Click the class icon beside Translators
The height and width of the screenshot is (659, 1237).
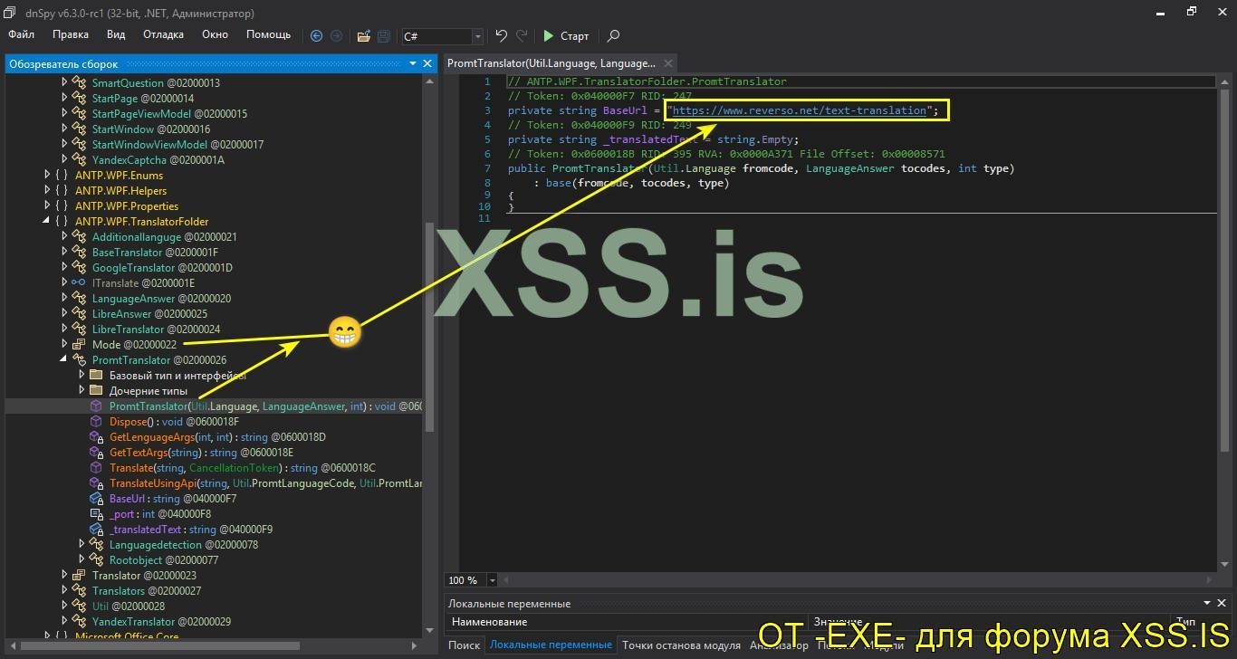pyautogui.click(x=79, y=591)
